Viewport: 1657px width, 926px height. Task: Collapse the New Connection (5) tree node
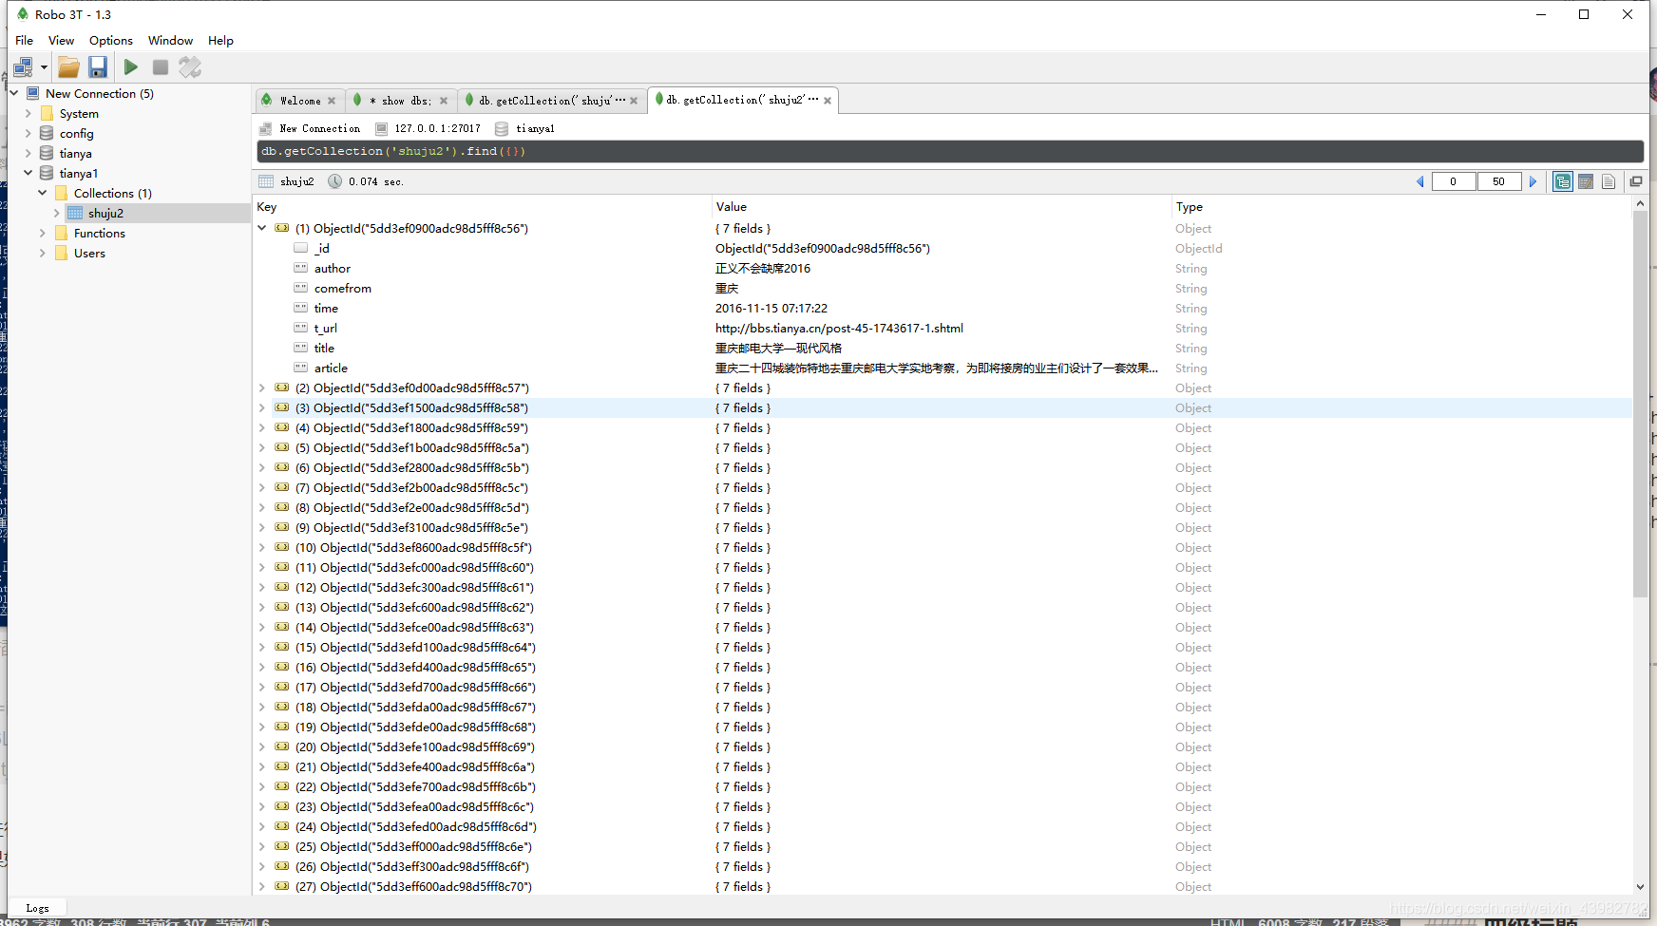pyautogui.click(x=14, y=93)
